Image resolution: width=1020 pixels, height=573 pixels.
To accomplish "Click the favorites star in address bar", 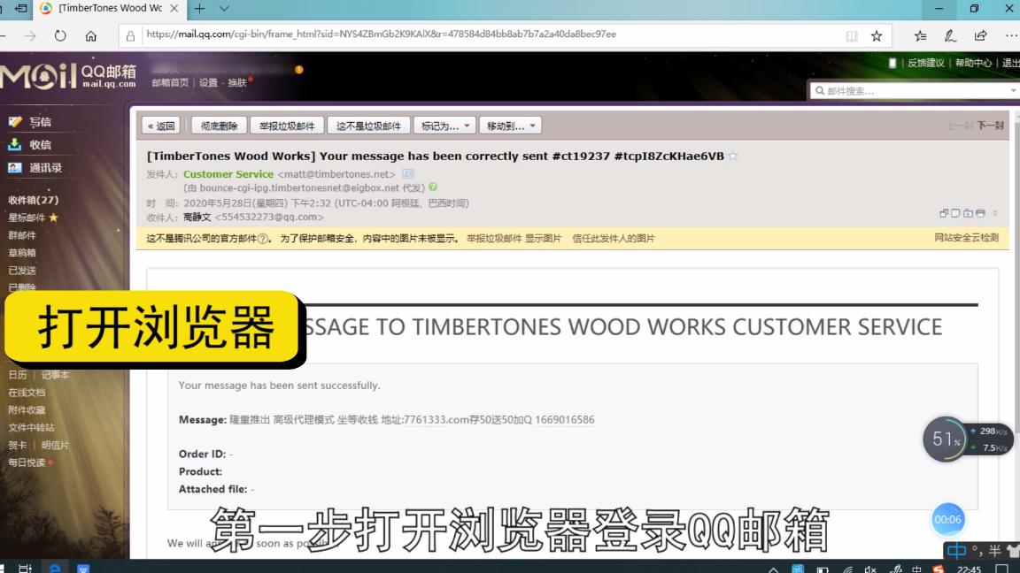I will tap(877, 35).
